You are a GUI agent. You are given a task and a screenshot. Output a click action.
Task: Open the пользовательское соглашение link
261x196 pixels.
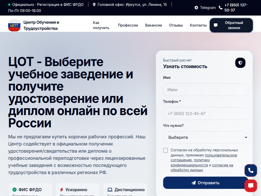(204, 157)
